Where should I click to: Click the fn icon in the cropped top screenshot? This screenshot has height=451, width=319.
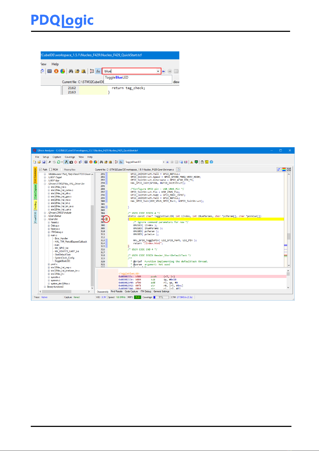98,71
